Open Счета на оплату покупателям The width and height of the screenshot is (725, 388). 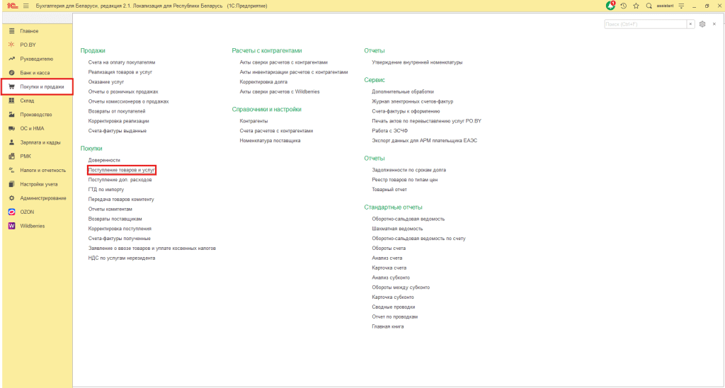point(122,62)
